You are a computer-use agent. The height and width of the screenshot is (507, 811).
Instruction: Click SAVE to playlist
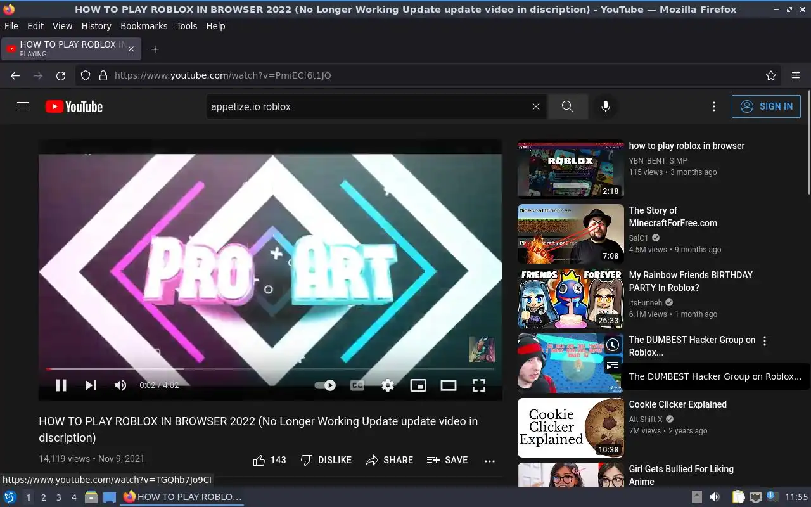coord(447,460)
